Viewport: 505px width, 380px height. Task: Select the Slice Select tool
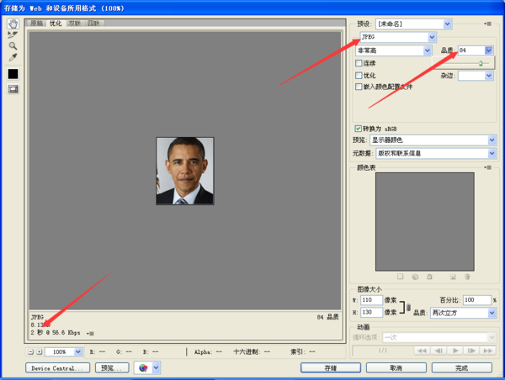[13, 34]
